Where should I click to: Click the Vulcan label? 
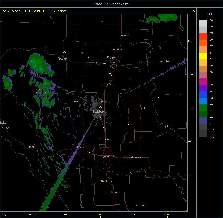[x=140, y=205]
